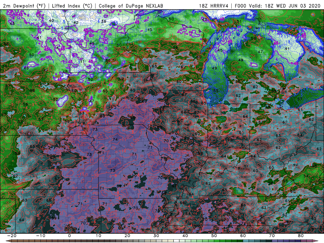Click the '18Z HRRRV4' model run label
This screenshot has height=243, width=324.
point(214,6)
